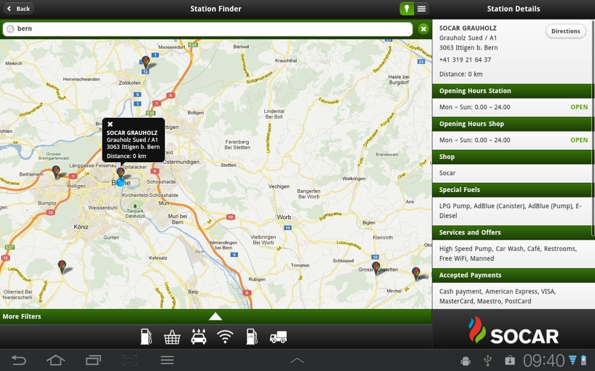Clear the search with the green X
Viewport: 595px width, 371px height.
point(423,29)
